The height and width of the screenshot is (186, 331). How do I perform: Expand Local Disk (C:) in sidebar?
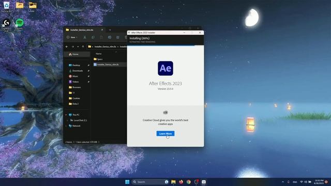click(x=68, y=120)
